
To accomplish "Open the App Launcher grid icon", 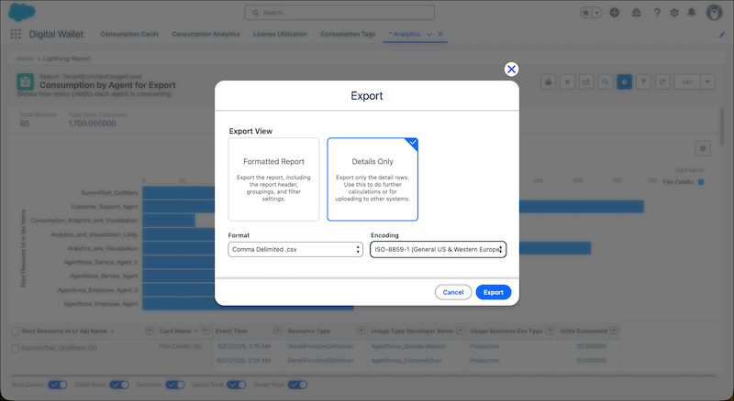I will pyautogui.click(x=16, y=34).
